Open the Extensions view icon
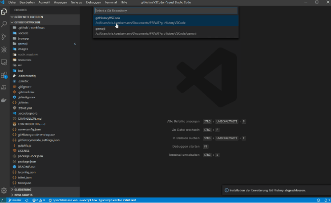The height and width of the screenshot is (203, 331). click(x=4, y=75)
